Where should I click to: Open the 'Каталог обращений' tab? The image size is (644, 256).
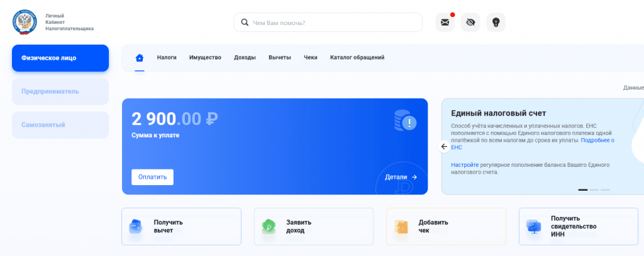[357, 58]
